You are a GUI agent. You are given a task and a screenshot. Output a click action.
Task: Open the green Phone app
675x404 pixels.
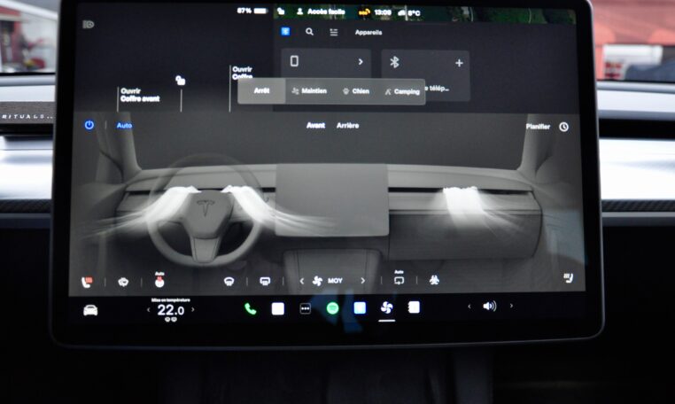pyautogui.click(x=250, y=308)
